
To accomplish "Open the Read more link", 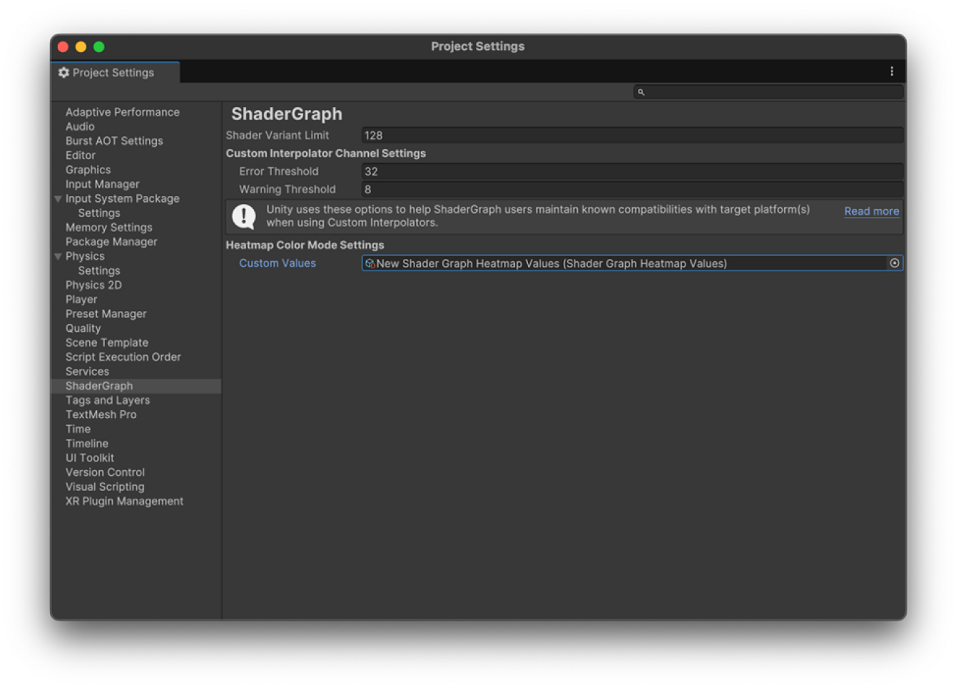I will [x=871, y=211].
